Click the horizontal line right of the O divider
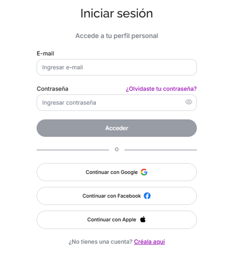The image size is (233, 262). coord(160,150)
